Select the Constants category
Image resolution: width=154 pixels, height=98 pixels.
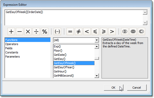pyautogui.click(x=28, y=52)
